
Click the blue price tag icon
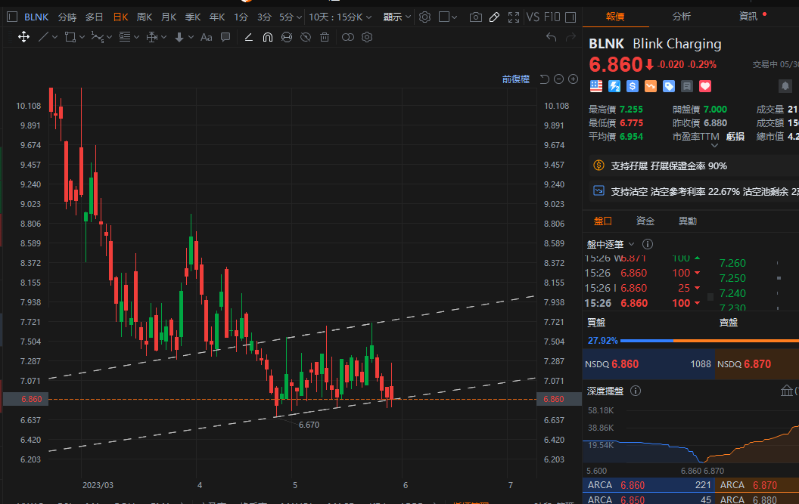click(x=669, y=86)
